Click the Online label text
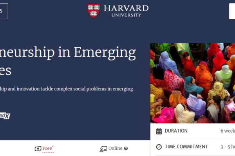This screenshot has height=156, width=235. click(116, 149)
